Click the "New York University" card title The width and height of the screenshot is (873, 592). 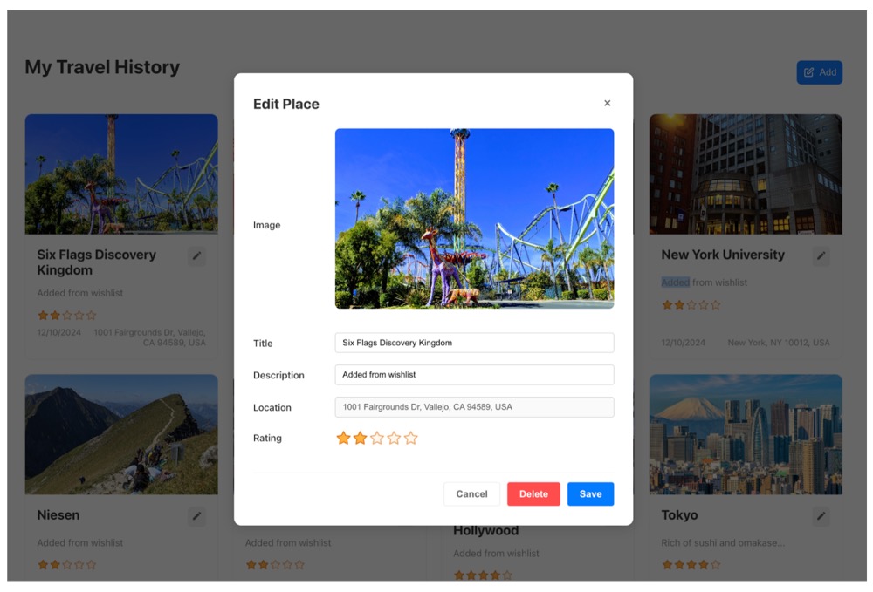click(x=723, y=255)
